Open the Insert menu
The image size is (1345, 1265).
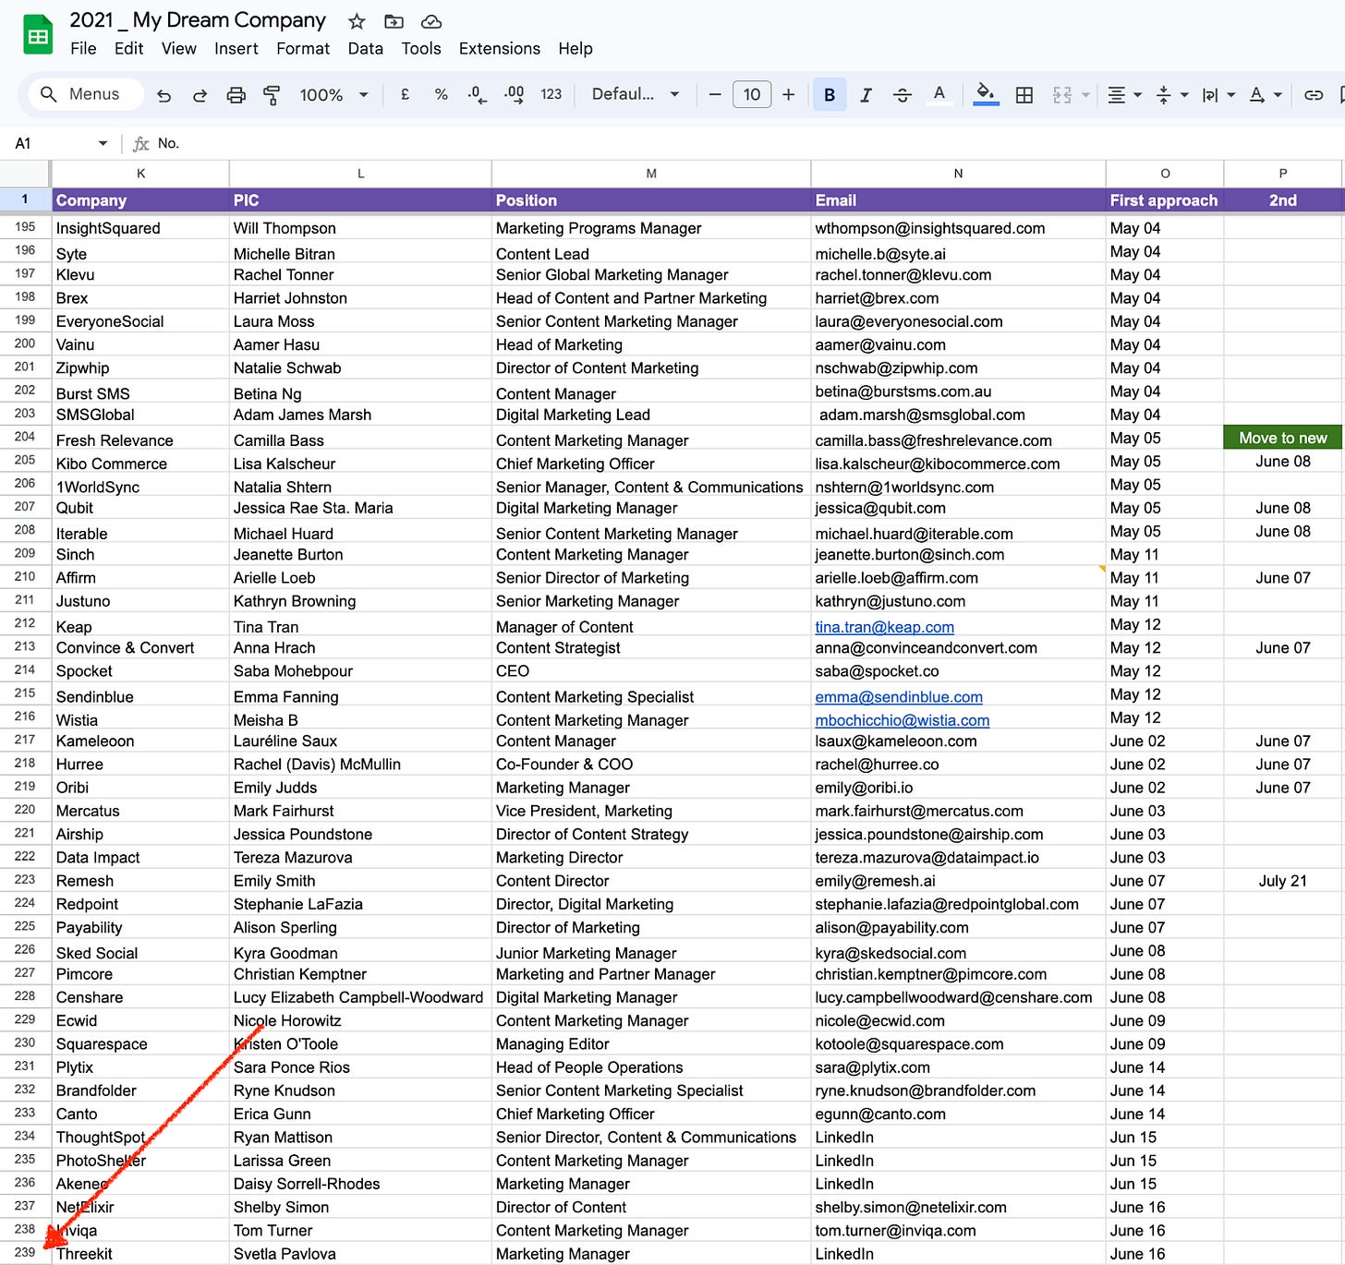click(236, 49)
